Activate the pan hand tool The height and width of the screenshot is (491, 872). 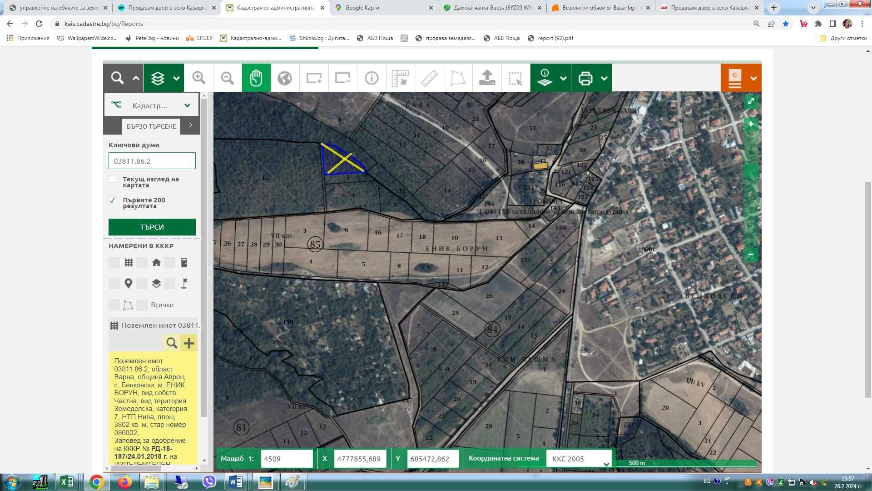pyautogui.click(x=256, y=78)
